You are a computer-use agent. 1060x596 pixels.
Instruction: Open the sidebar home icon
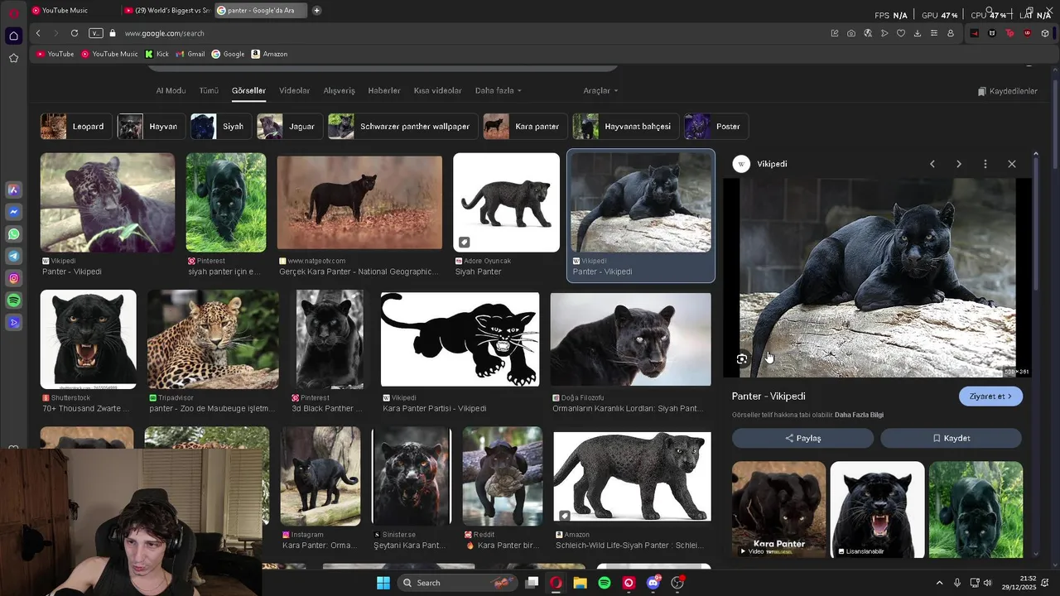13,36
